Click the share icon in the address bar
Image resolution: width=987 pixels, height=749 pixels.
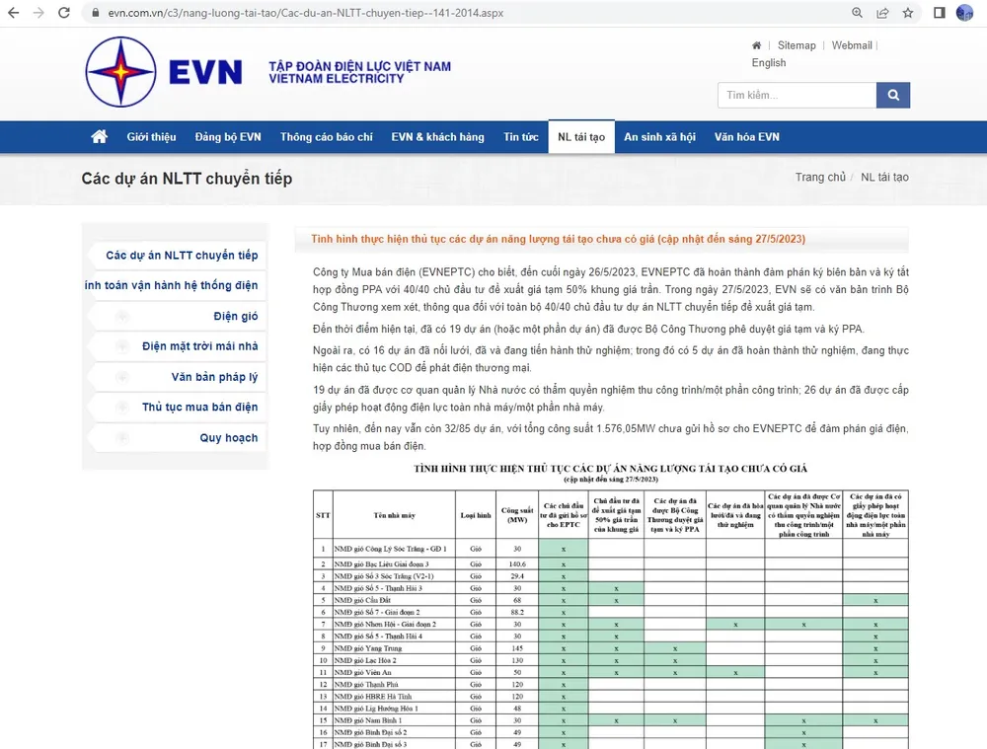tap(881, 14)
